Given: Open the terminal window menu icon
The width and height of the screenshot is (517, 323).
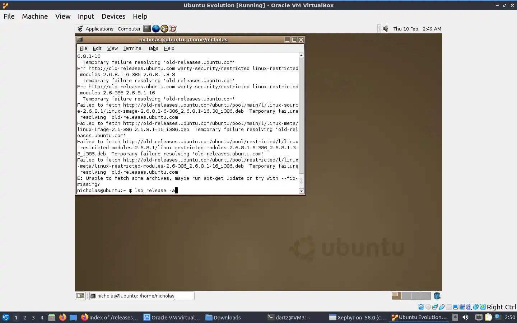Looking at the screenshot, I should 80,39.
